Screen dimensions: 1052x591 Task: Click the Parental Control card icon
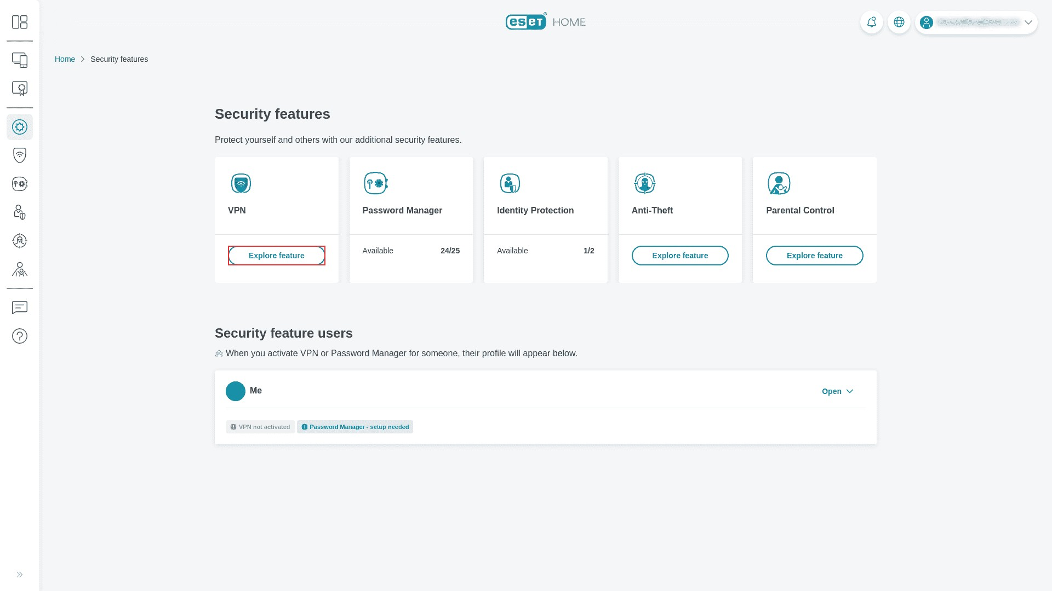pos(779,183)
